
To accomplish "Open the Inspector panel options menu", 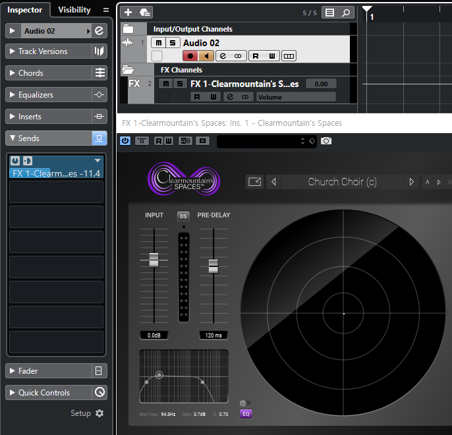I will (x=106, y=10).
